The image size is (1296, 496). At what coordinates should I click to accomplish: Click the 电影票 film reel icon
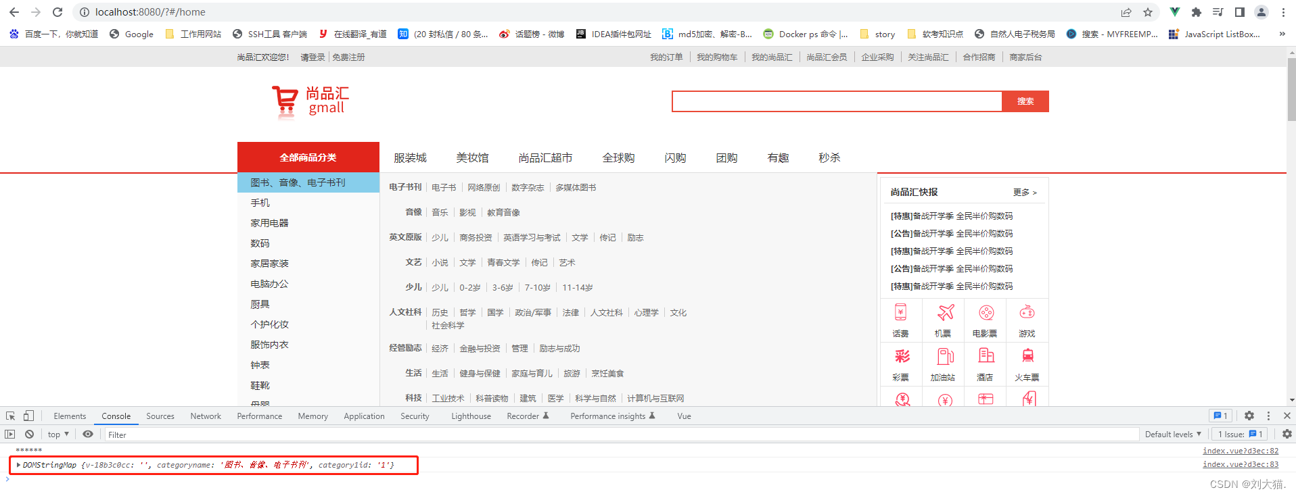(x=986, y=312)
